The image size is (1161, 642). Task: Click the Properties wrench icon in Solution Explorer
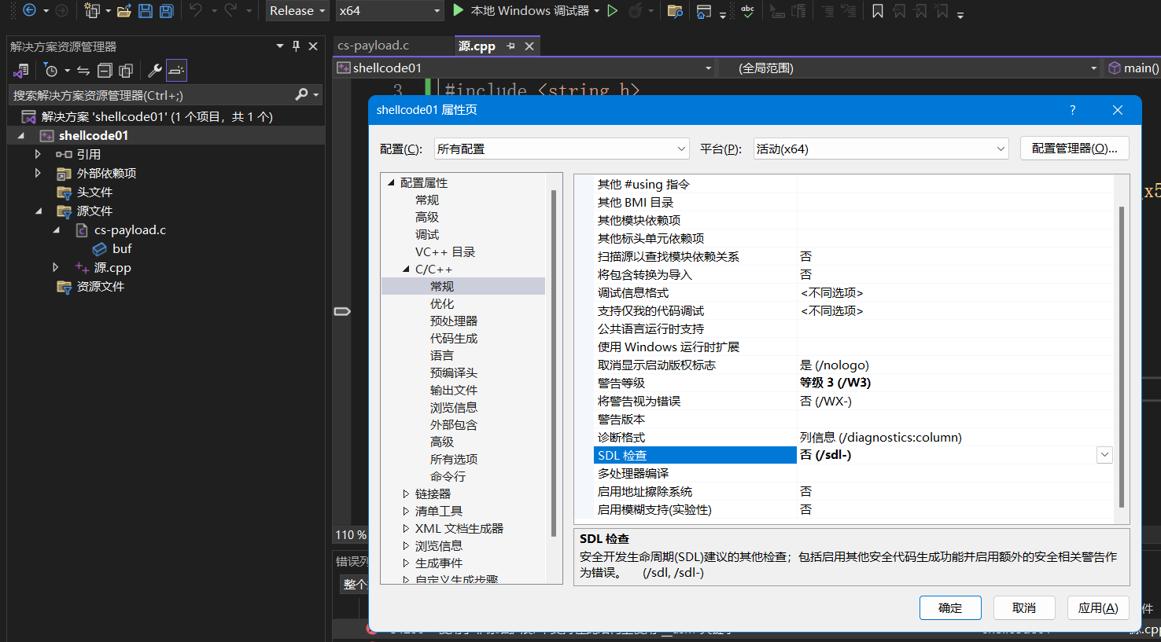pyautogui.click(x=154, y=70)
